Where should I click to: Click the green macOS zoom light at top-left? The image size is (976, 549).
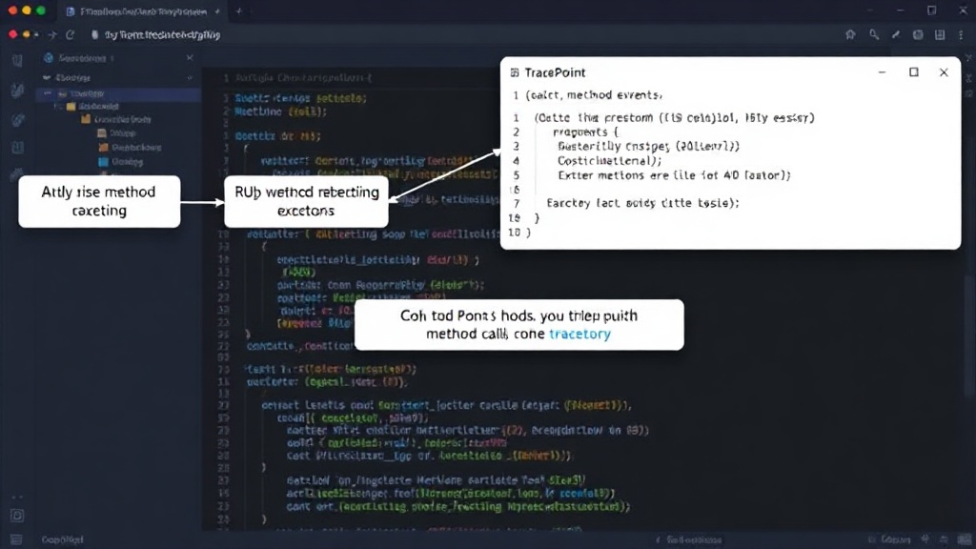click(x=41, y=10)
